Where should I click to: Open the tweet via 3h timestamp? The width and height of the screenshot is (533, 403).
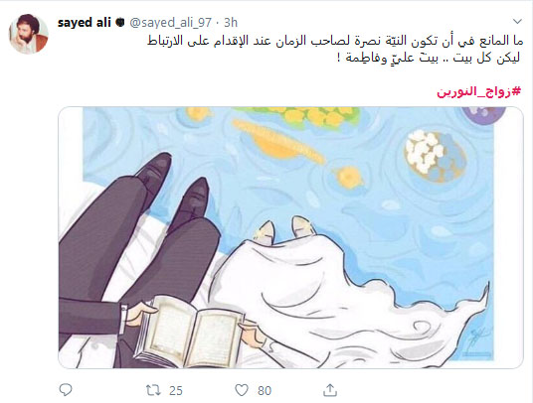pyautogui.click(x=231, y=23)
